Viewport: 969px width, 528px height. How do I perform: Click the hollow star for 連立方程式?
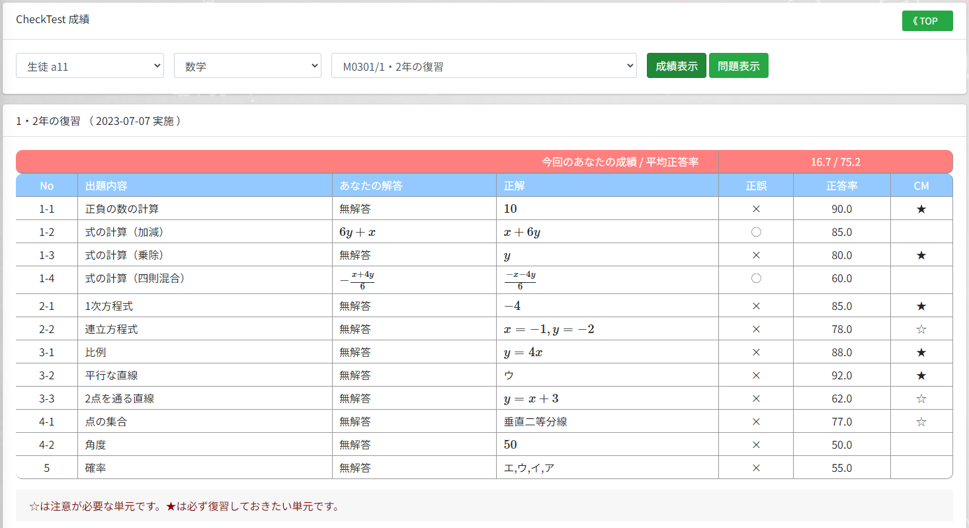pos(921,328)
